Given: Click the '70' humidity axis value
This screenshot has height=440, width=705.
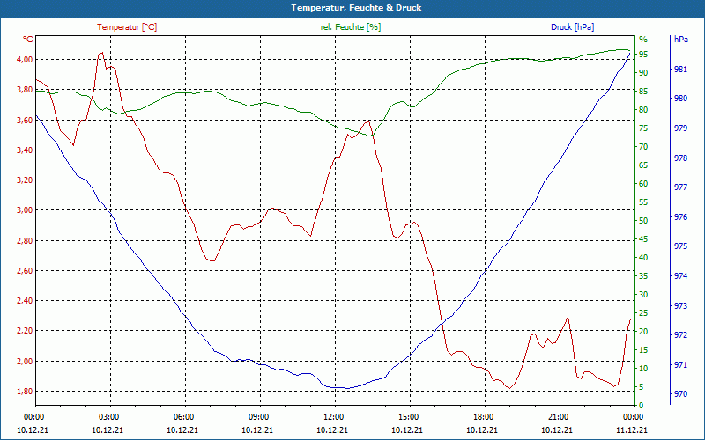Looking at the screenshot, I should click(x=643, y=146).
